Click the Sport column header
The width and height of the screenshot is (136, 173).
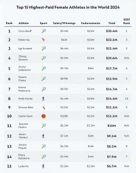pos(43,23)
